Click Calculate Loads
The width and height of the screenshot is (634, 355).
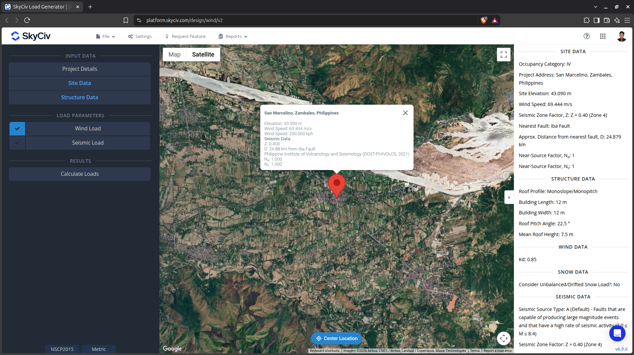point(80,174)
